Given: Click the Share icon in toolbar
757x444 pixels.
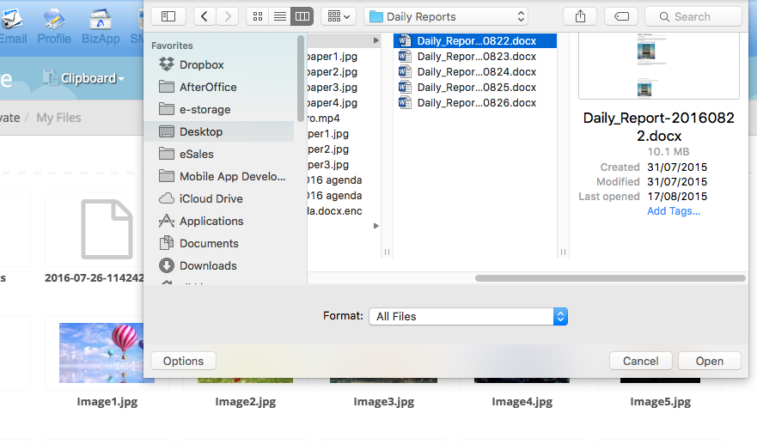Looking at the screenshot, I should (x=579, y=16).
